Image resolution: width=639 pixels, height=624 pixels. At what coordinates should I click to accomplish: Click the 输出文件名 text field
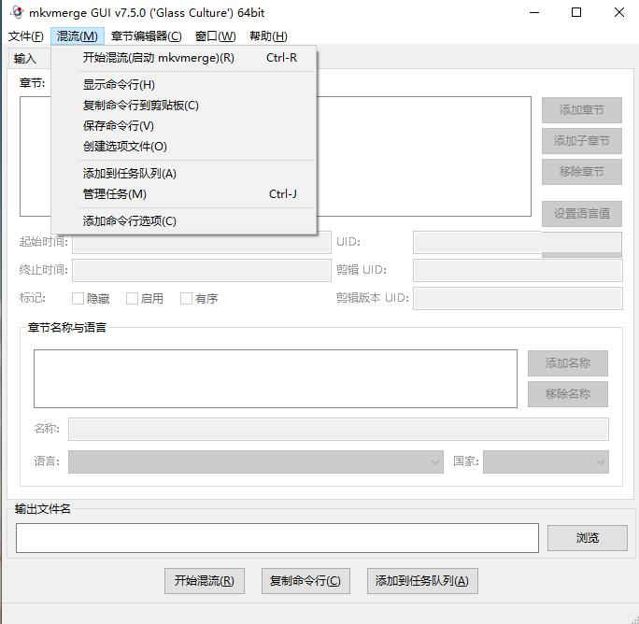click(277, 538)
